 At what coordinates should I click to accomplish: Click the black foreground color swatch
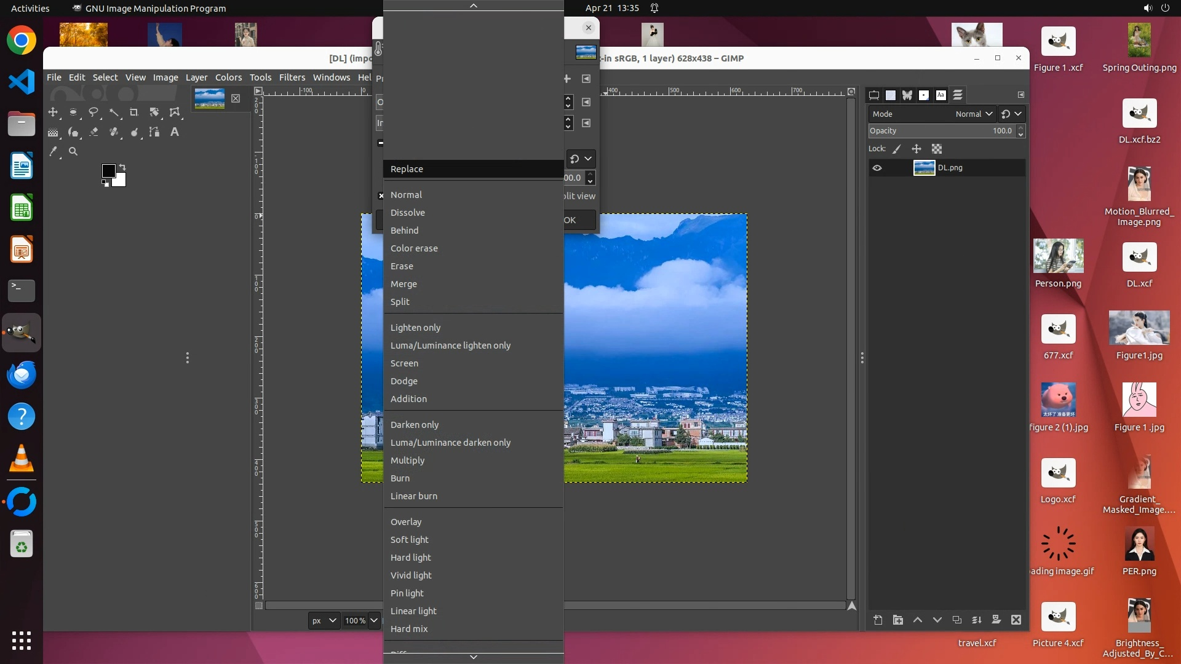tap(108, 170)
